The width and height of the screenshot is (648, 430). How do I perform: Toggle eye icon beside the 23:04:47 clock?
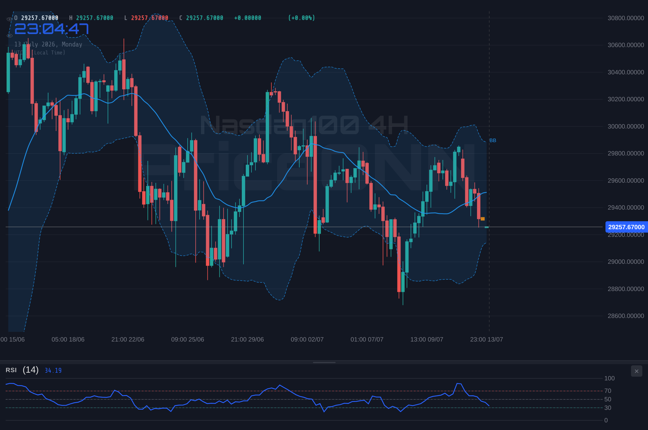9,36
